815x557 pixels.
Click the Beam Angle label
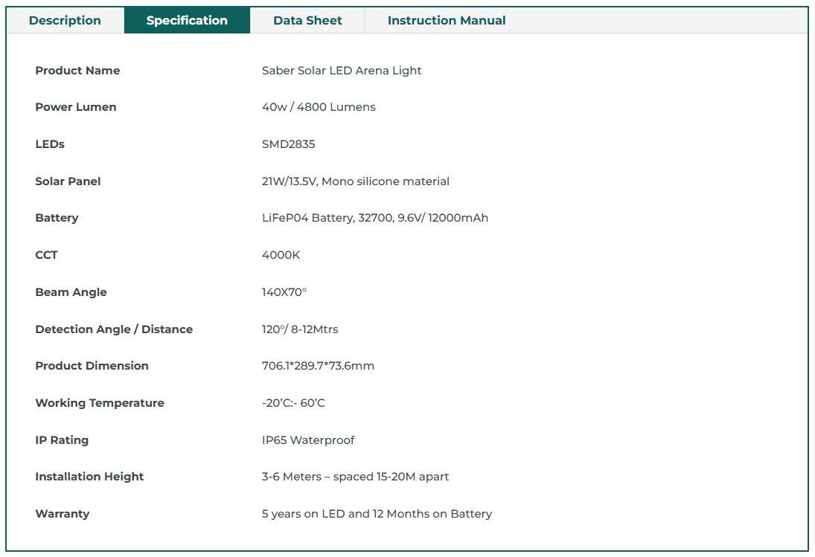point(71,292)
